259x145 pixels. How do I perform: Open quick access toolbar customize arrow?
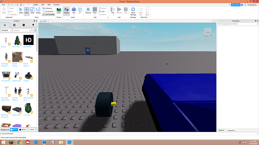click(x=23, y=5)
